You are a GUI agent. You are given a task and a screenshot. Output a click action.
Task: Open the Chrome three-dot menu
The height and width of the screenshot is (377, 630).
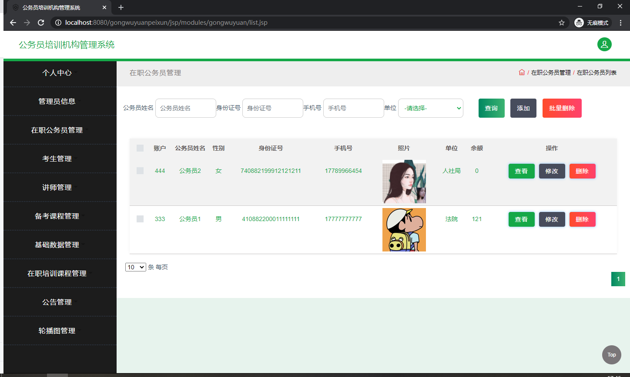point(620,23)
